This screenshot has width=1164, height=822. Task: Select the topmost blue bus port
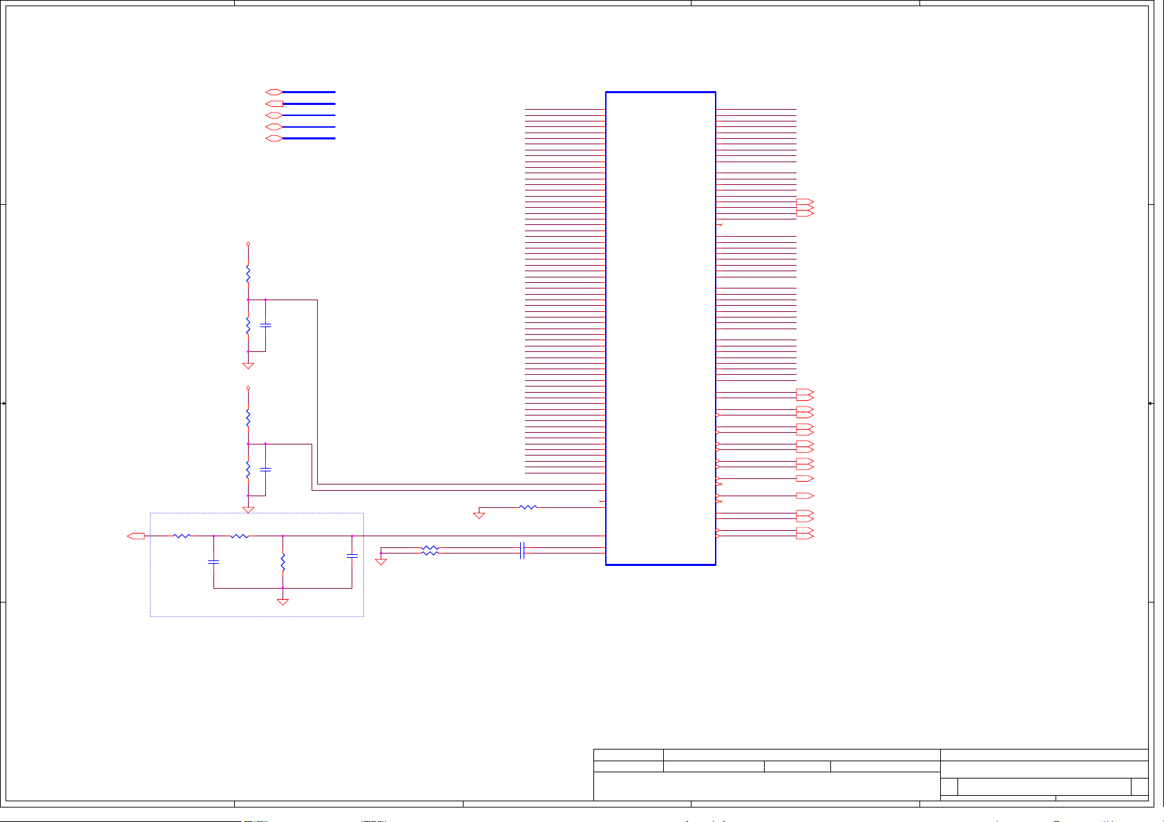274,92
